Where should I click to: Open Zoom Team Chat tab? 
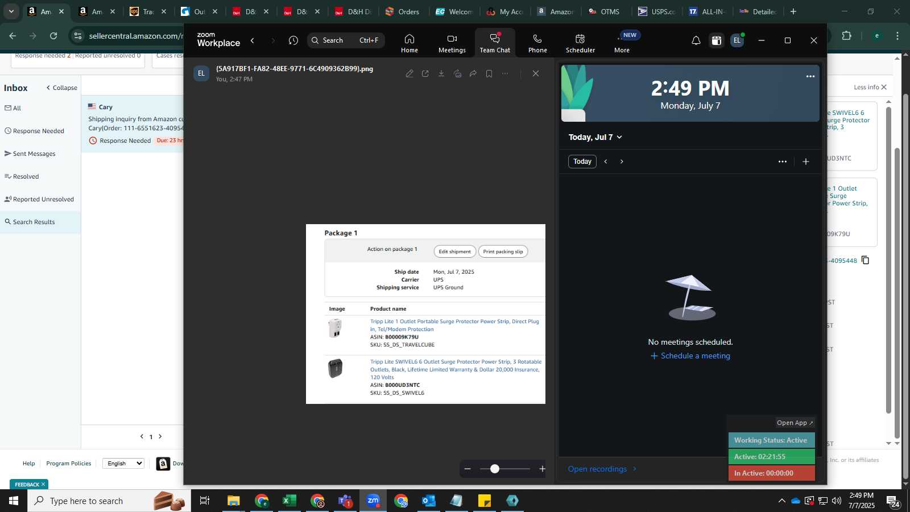495,43
